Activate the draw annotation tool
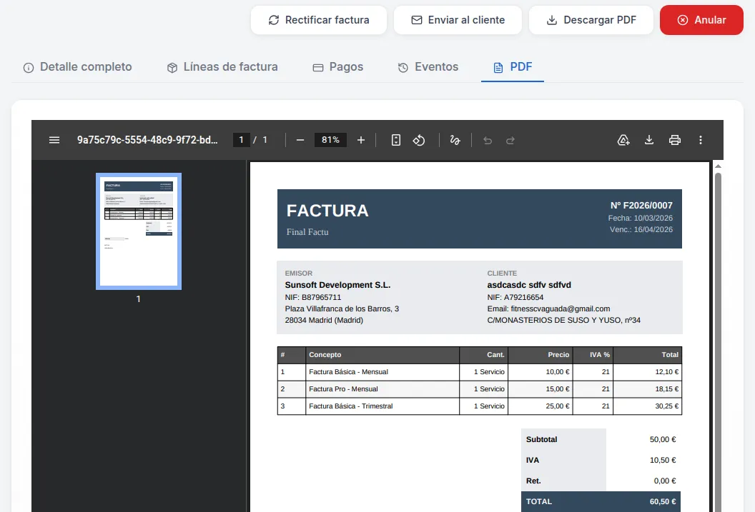This screenshot has width=755, height=512. 455,140
